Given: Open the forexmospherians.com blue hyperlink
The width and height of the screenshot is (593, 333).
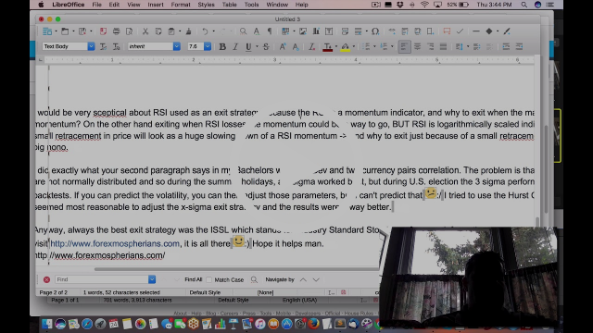Looking at the screenshot, I should click(115, 244).
